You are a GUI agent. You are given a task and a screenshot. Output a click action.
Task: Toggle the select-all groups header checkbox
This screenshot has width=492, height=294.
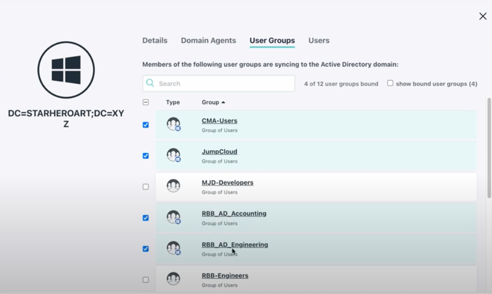(146, 102)
